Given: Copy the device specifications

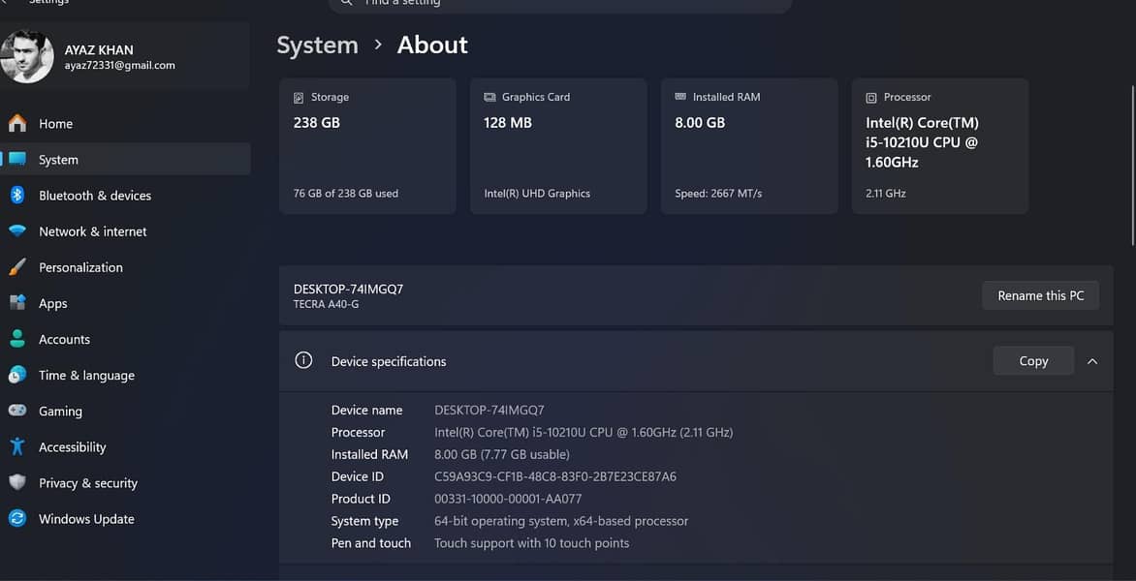Looking at the screenshot, I should tap(1033, 361).
